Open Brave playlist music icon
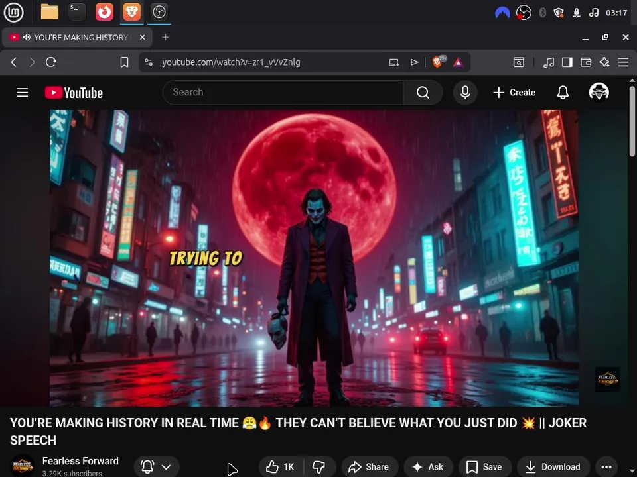The image size is (637, 477). click(x=549, y=62)
